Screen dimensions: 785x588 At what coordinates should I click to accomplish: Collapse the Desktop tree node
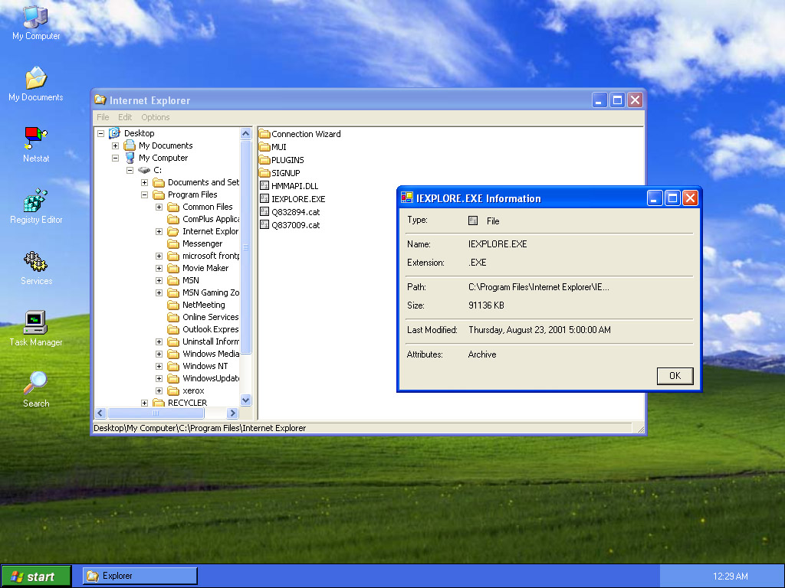coord(100,133)
